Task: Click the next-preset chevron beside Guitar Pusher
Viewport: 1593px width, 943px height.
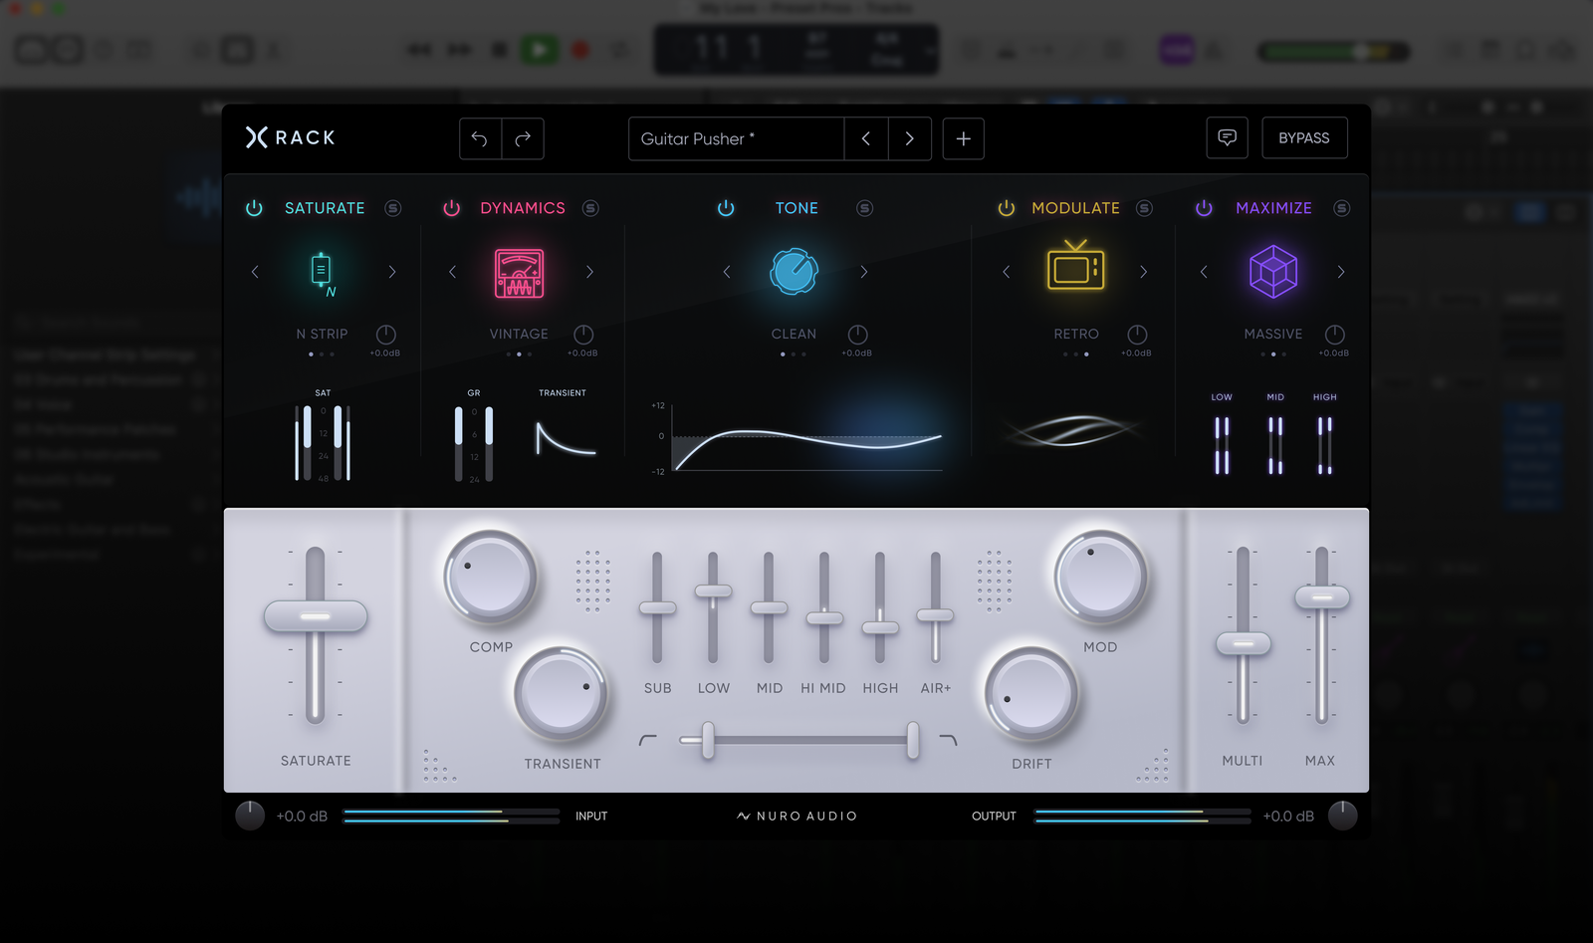Action: (x=909, y=138)
